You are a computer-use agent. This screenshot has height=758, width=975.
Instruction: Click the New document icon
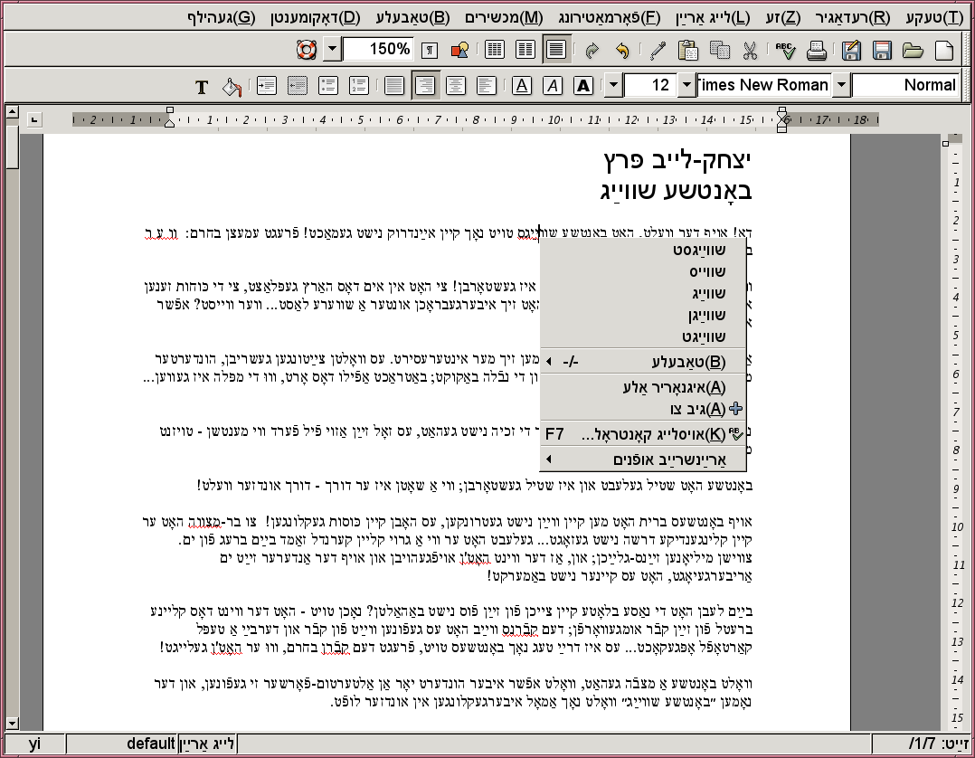pyautogui.click(x=944, y=50)
